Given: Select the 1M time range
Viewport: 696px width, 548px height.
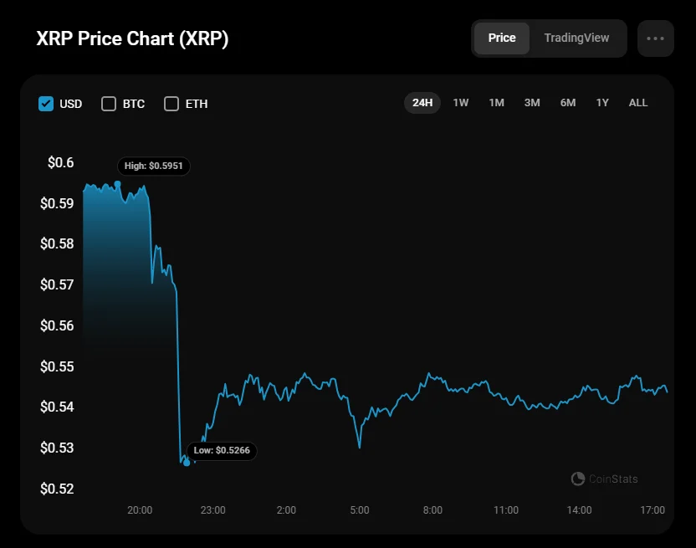Looking at the screenshot, I should click(x=497, y=103).
